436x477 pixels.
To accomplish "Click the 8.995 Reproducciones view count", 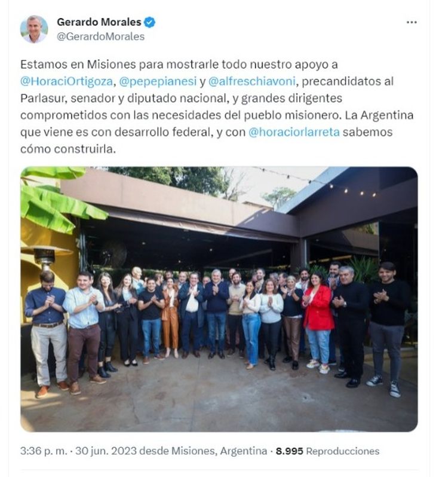I will click(x=327, y=451).
